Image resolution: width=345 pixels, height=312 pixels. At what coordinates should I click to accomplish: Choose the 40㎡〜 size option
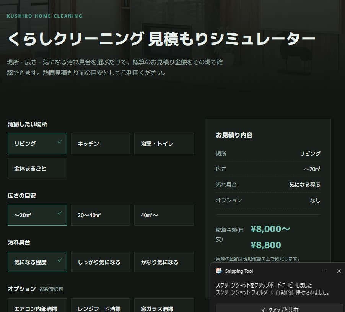164,215
